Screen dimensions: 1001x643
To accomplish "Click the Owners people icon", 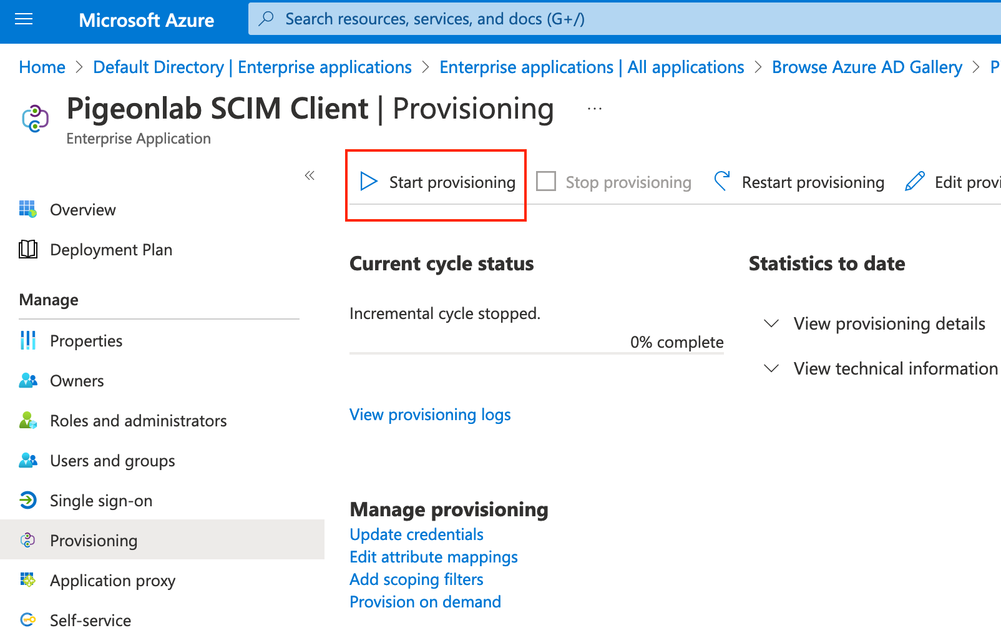I will [28, 380].
